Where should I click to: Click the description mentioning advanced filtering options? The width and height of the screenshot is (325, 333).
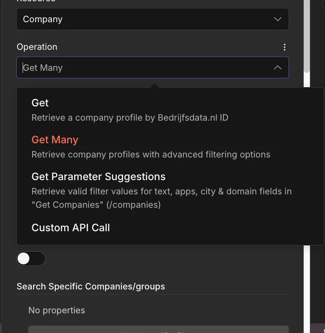click(x=151, y=155)
